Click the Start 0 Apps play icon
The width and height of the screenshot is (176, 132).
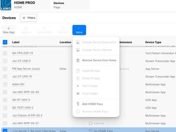coord(78,86)
